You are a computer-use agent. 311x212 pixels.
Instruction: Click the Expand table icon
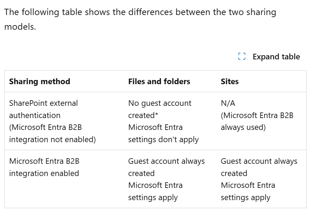[x=242, y=57]
